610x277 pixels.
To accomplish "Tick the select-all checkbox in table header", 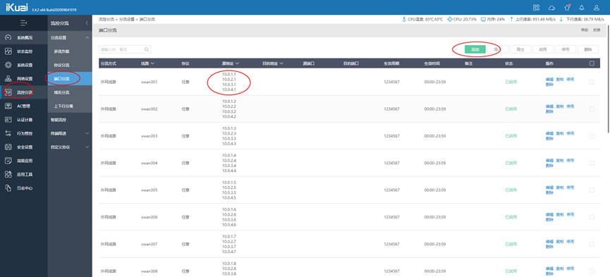I will (592, 63).
